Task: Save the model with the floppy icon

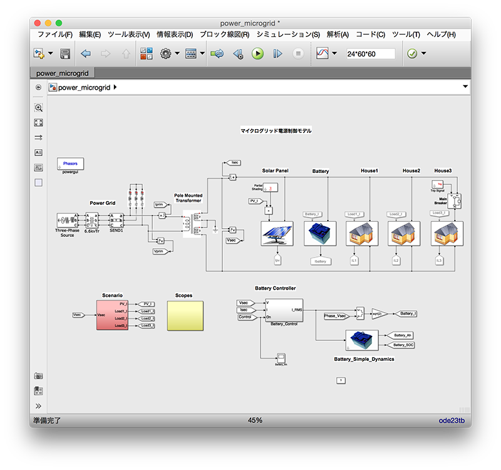Action: click(65, 54)
